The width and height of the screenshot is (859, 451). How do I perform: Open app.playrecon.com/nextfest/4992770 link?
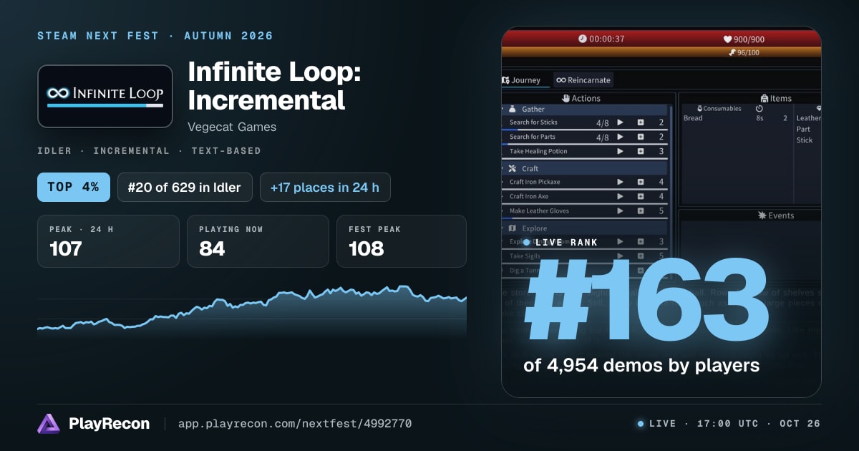click(296, 424)
